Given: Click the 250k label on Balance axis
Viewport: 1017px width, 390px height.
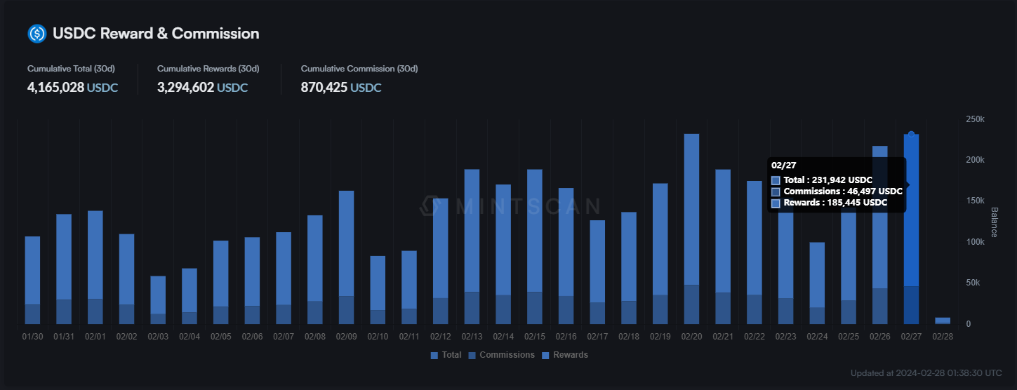Looking at the screenshot, I should pyautogui.click(x=975, y=119).
